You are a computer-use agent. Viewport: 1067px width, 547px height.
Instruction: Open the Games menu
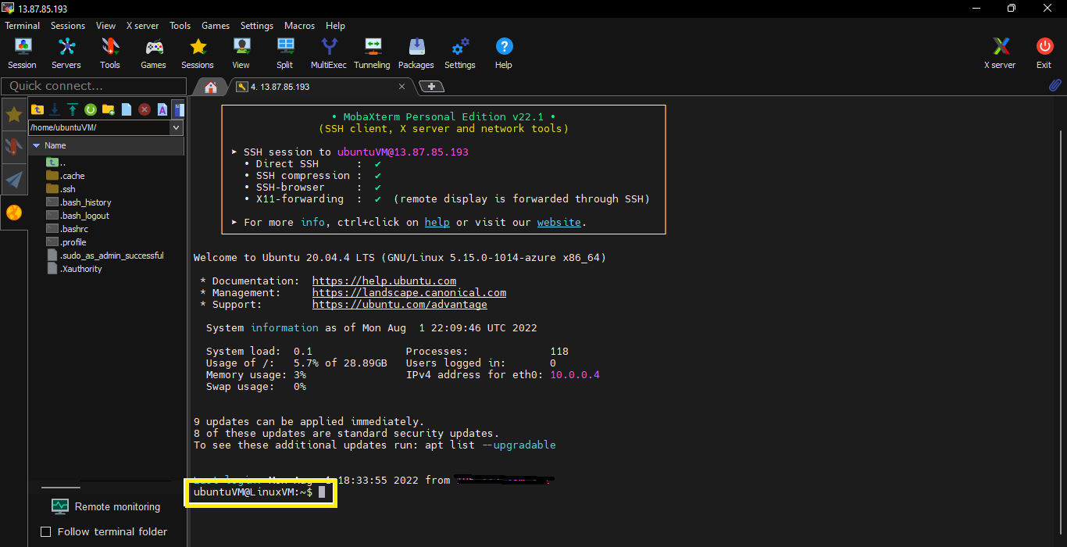216,26
